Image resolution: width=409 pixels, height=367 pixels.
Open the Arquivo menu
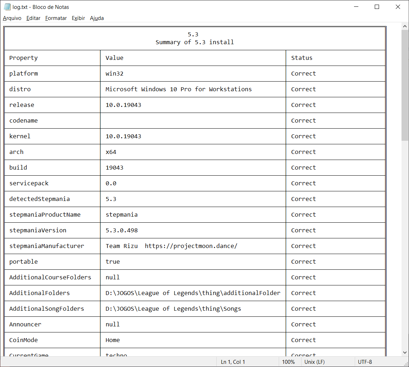click(12, 18)
